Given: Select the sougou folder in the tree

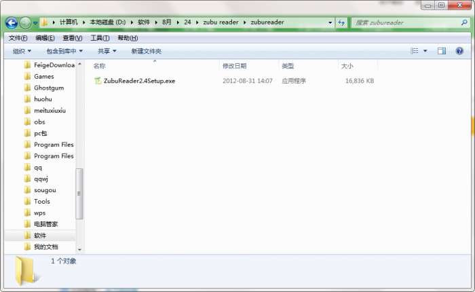Looking at the screenshot, I should (x=45, y=190).
